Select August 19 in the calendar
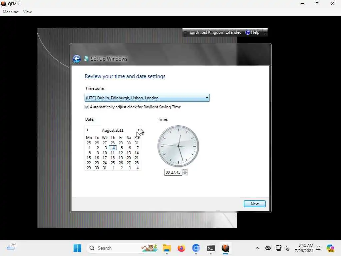The height and width of the screenshot is (256, 341). click(121, 158)
